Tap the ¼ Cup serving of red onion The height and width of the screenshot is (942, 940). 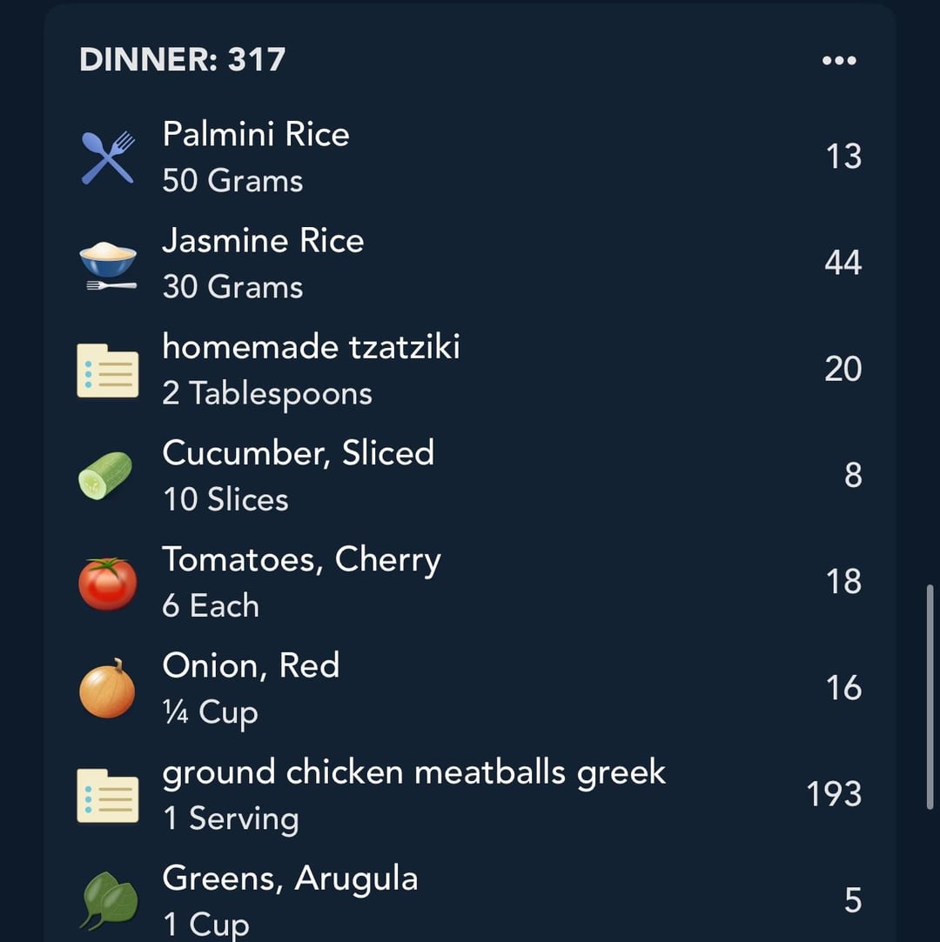pyautogui.click(x=210, y=712)
